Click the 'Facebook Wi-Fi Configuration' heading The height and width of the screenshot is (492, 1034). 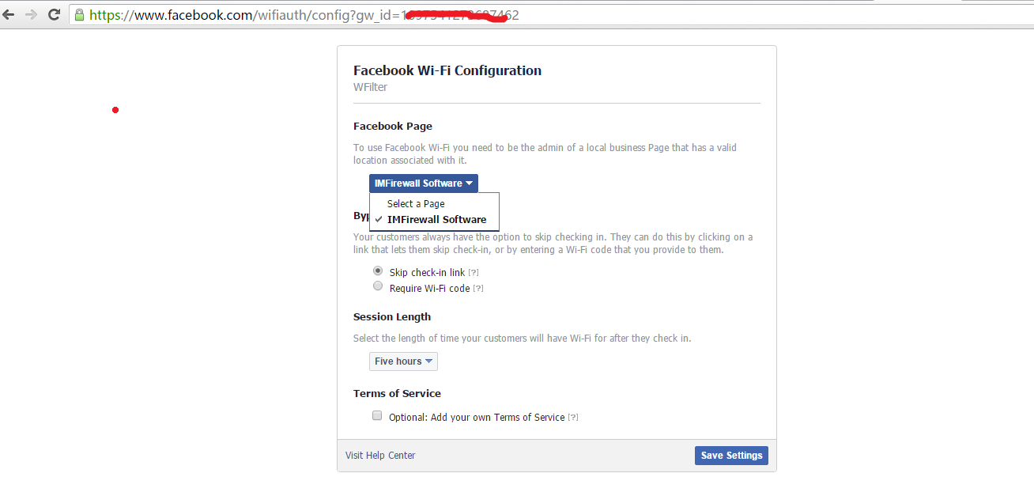pyautogui.click(x=447, y=70)
